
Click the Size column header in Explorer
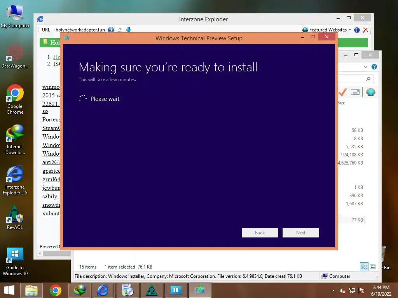342,103
